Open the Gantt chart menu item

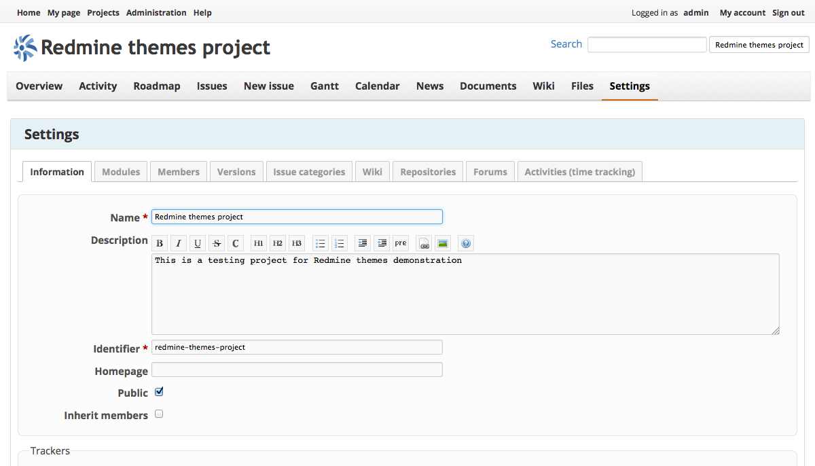(325, 86)
